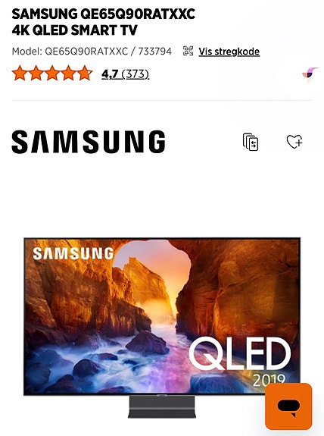The image size is (324, 436).
Task: Select the model number text QE65Q90RATXXC / 733794
Action: 108,51
